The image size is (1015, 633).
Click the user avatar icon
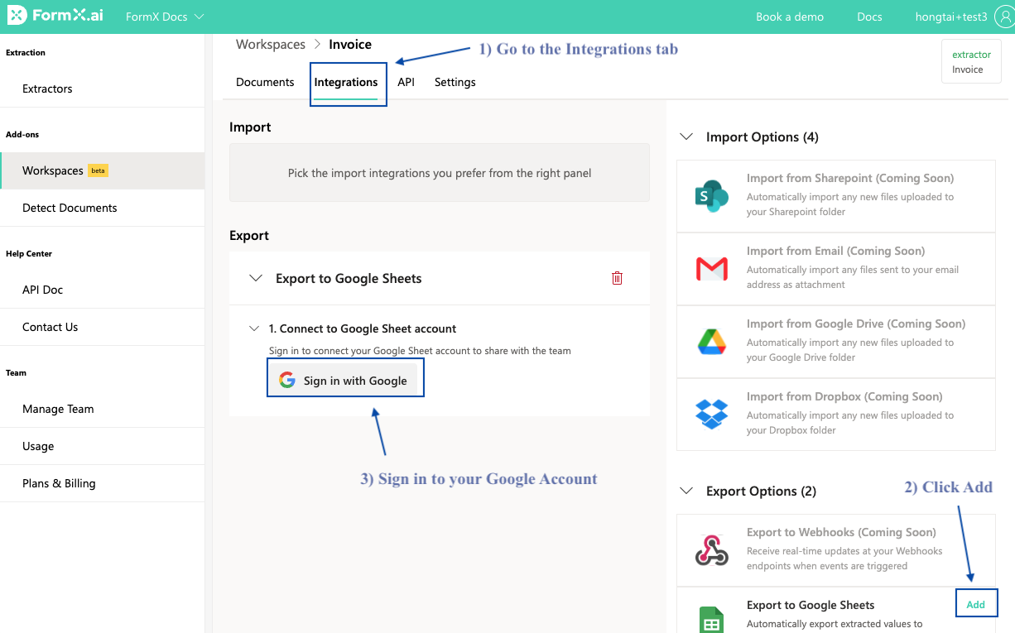point(1005,16)
